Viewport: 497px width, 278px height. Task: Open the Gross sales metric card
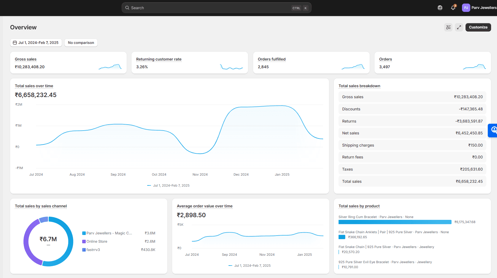68,63
